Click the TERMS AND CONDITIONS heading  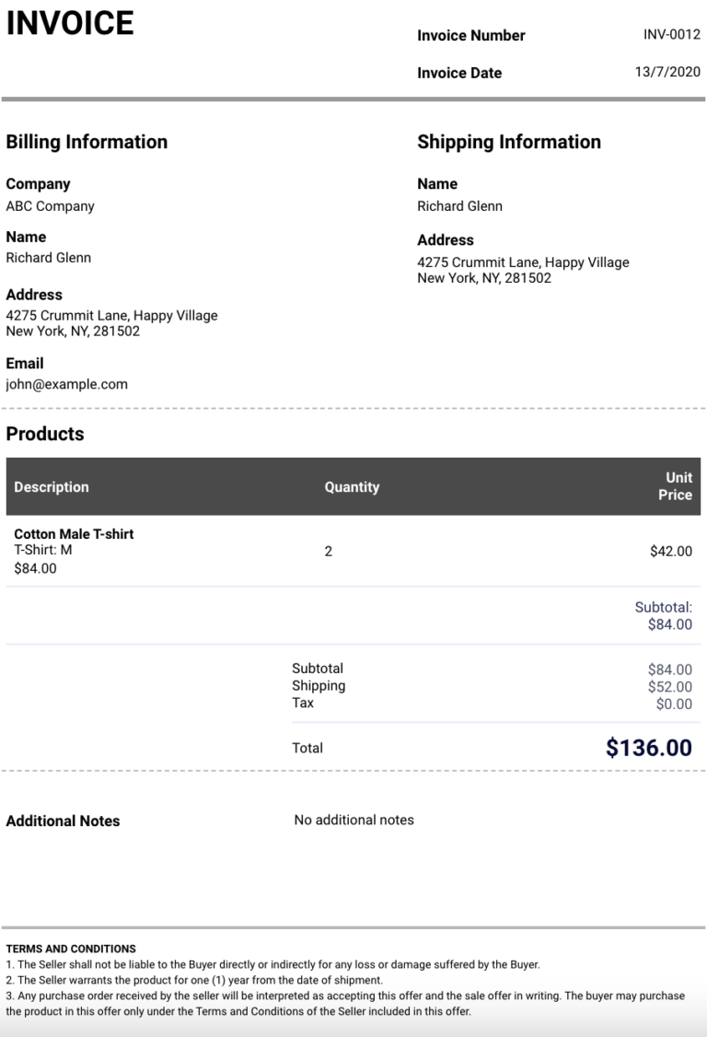71,949
